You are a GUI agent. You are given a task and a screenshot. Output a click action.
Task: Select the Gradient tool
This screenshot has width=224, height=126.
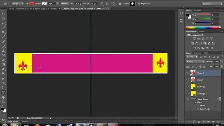[x=3, y=64]
